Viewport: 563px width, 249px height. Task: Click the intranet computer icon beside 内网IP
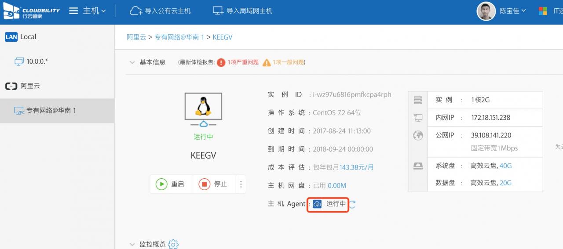pos(418,118)
